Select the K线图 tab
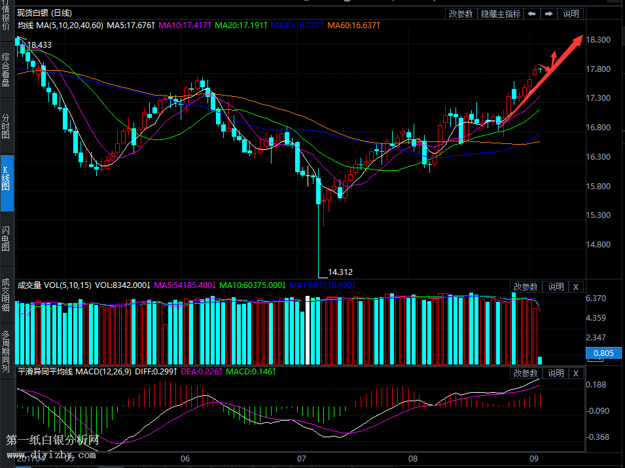 point(6,178)
